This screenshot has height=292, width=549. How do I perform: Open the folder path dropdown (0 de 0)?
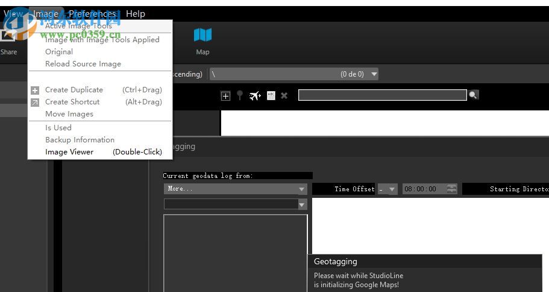tap(374, 74)
